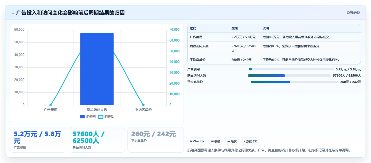Click the 商品访问人数 row label in table
The image size is (371, 163).
(199, 46)
